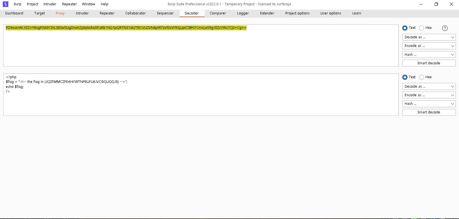Open the Burp menu
The height and width of the screenshot is (219, 459).
click(17, 4)
